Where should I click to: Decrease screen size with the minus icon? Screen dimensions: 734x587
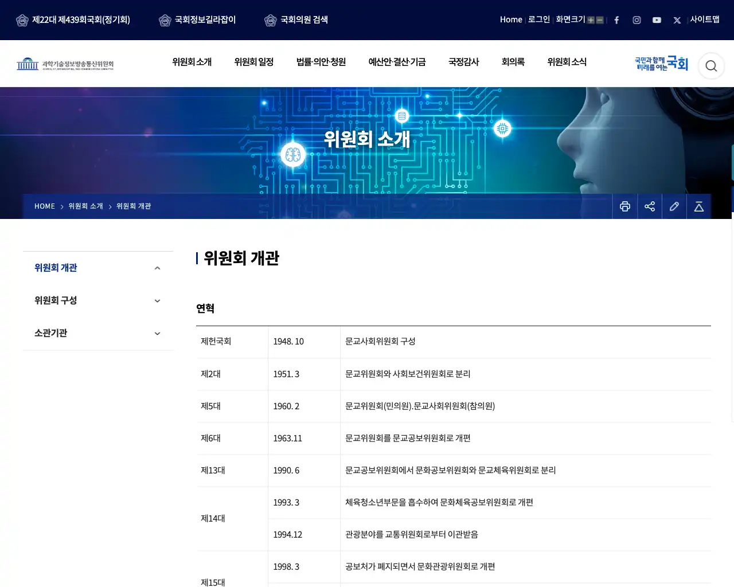(x=600, y=20)
